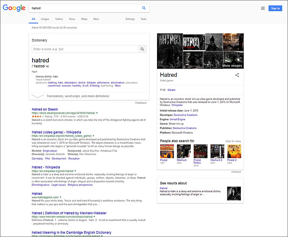Play the hatred pronunciation audio speaker
Viewport: 288px width, 237px height.
pyautogui.click(x=47, y=67)
